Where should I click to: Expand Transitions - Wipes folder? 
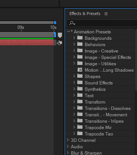tap(74, 121)
